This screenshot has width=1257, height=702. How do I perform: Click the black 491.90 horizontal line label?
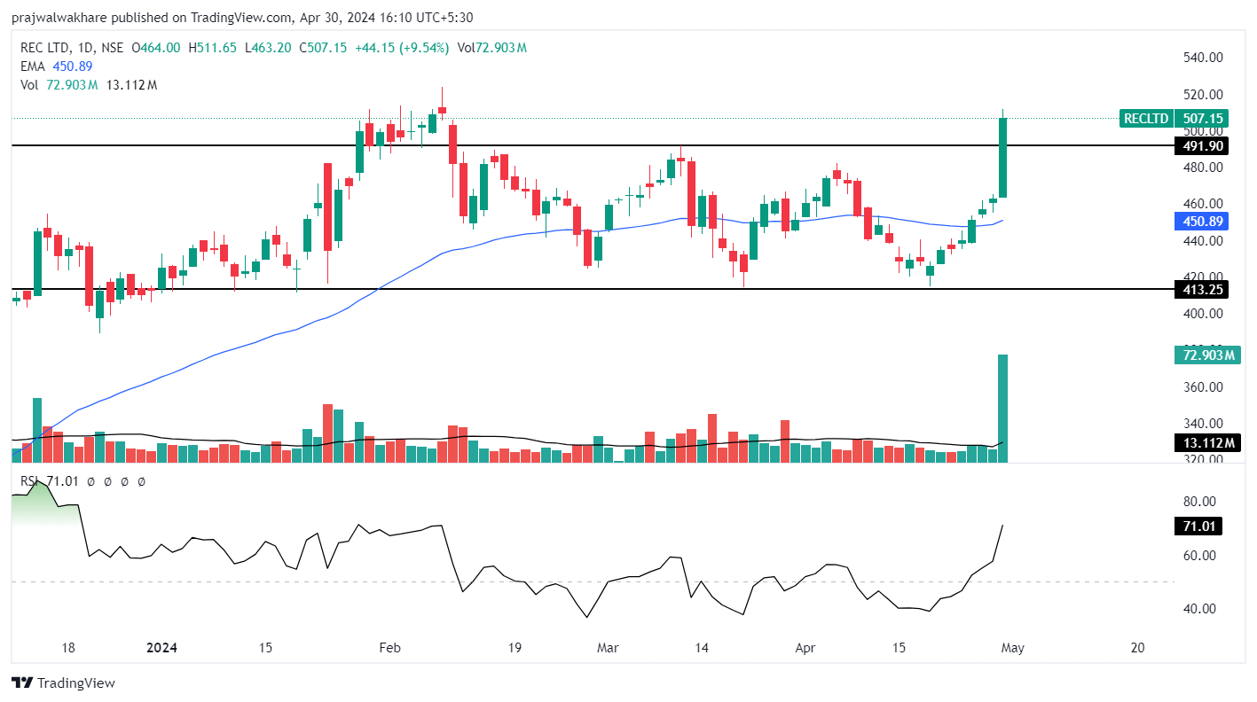tap(1201, 145)
